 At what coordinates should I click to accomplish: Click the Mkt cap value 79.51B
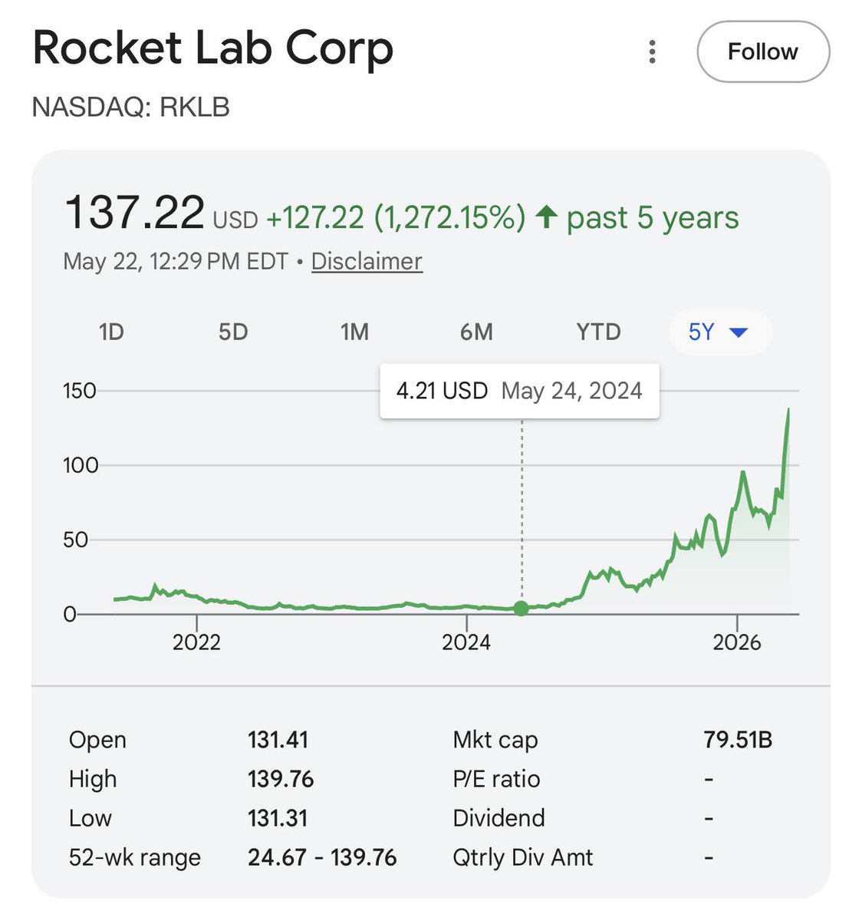738,740
